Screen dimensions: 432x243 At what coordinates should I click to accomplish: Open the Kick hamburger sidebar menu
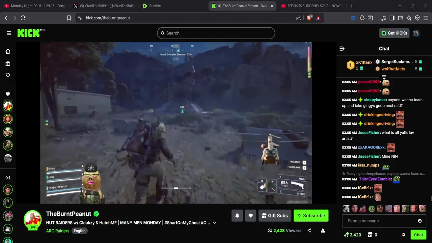9,33
